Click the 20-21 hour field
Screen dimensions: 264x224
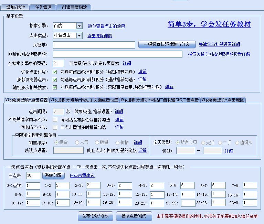[157, 203]
